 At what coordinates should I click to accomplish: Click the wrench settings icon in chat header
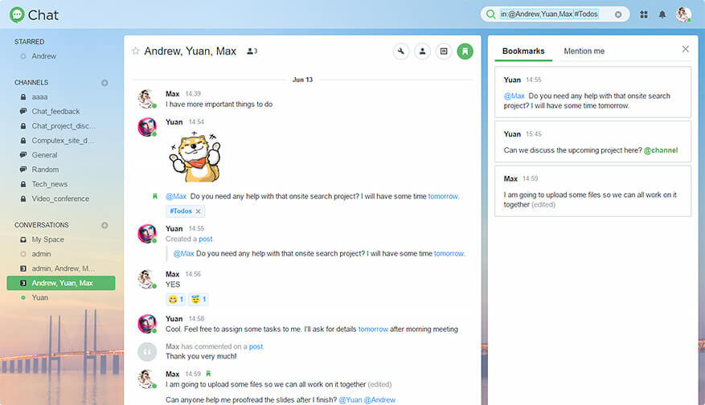[401, 51]
